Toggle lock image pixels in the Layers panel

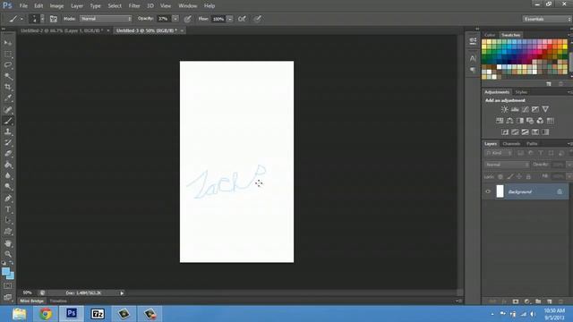pos(509,176)
